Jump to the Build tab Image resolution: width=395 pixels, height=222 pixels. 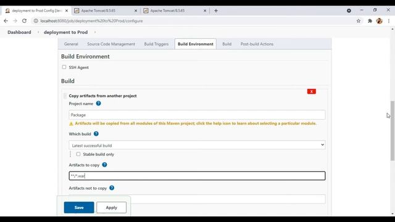click(x=227, y=44)
